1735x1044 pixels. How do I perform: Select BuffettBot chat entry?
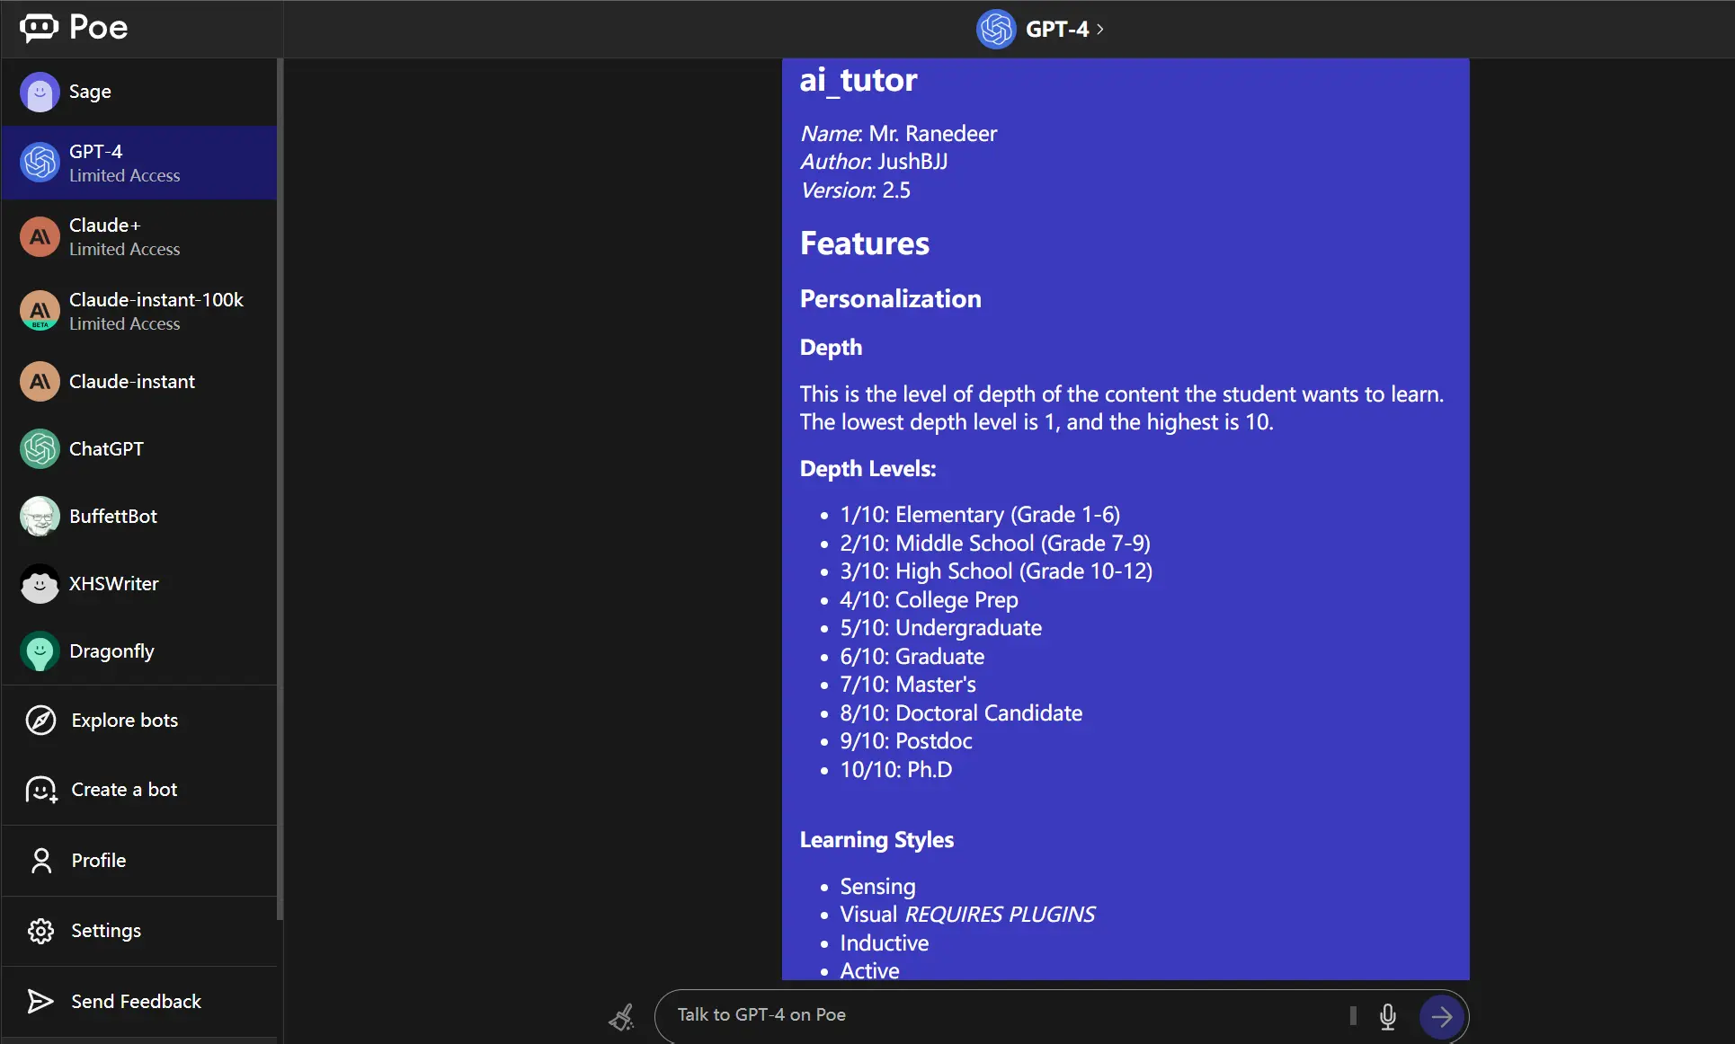pos(139,517)
